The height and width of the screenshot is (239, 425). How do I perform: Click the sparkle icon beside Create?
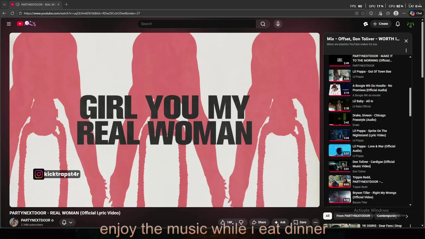tap(366, 24)
